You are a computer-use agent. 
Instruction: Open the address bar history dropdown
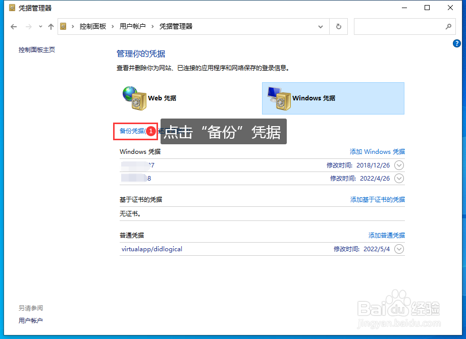320,26
